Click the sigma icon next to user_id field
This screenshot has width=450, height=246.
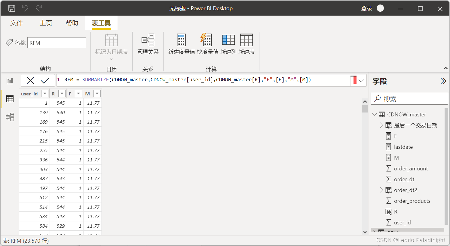point(388,223)
